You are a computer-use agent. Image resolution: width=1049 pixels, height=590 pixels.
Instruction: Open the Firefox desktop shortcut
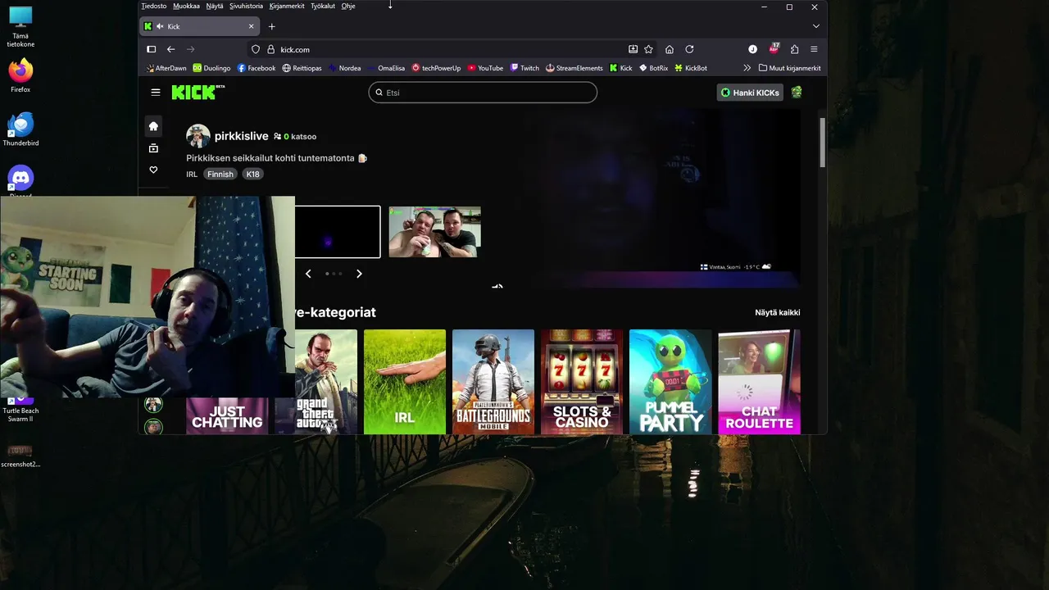tap(21, 75)
